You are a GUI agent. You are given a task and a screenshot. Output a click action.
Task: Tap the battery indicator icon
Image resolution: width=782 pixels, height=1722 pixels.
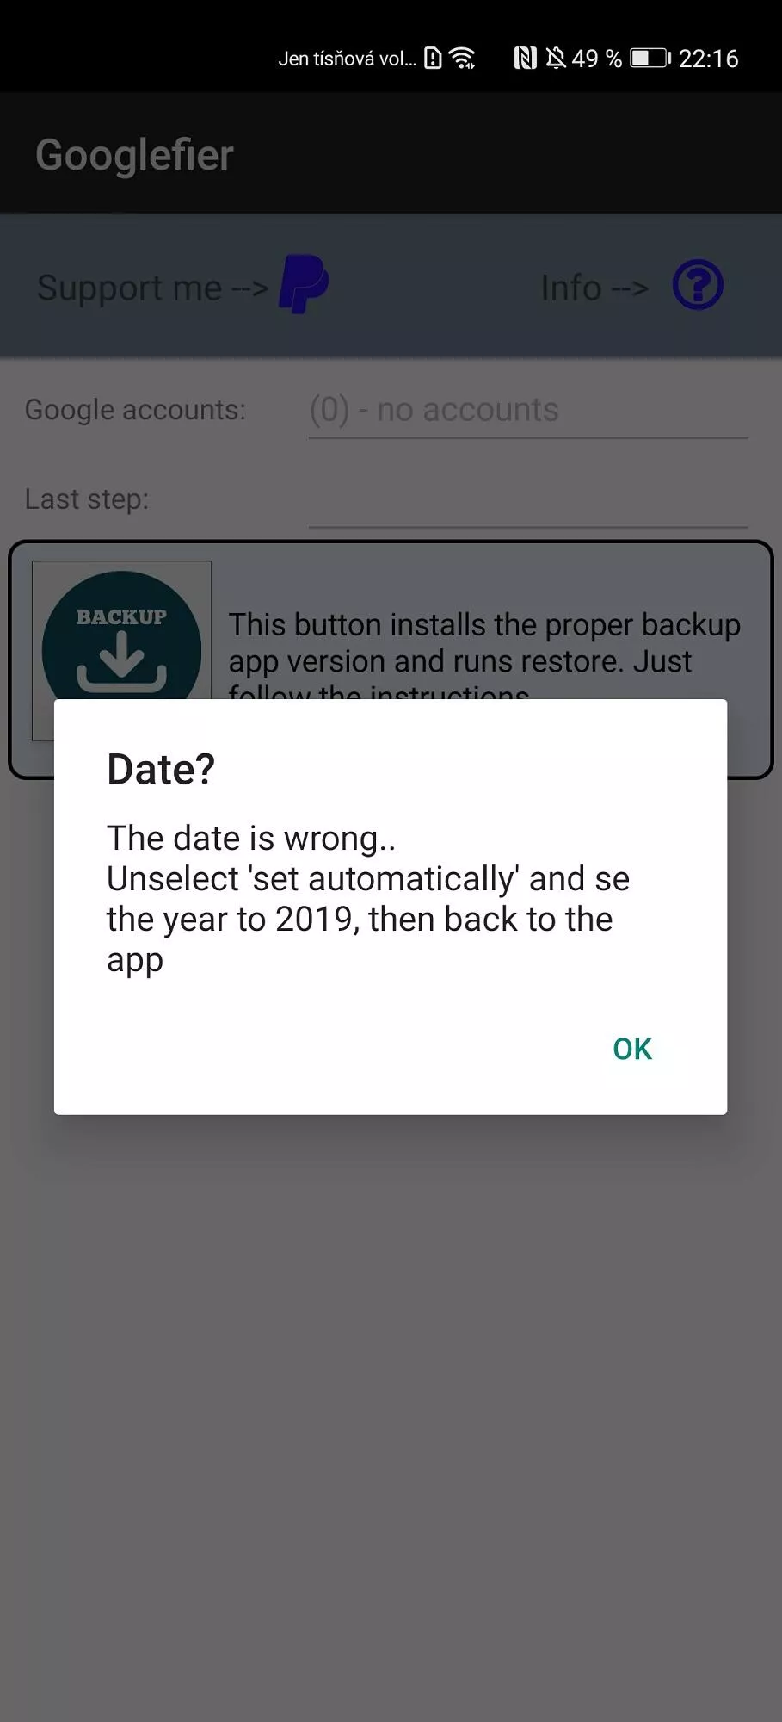[x=650, y=59]
